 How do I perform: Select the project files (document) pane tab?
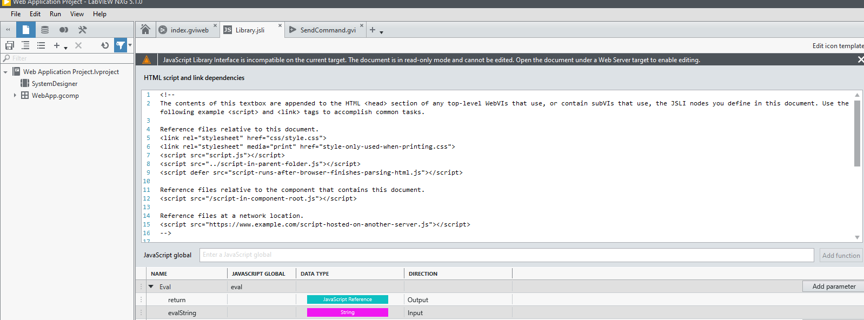pyautogui.click(x=25, y=30)
